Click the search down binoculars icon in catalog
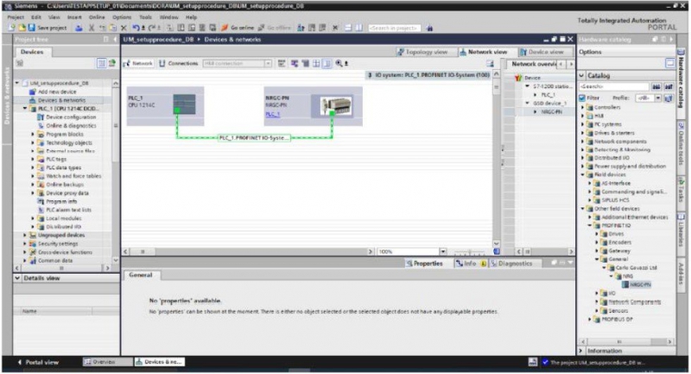 [x=656, y=86]
